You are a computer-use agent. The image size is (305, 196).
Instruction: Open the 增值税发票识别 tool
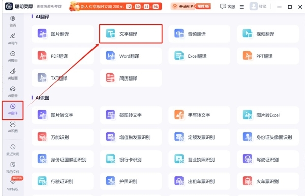point(131,137)
